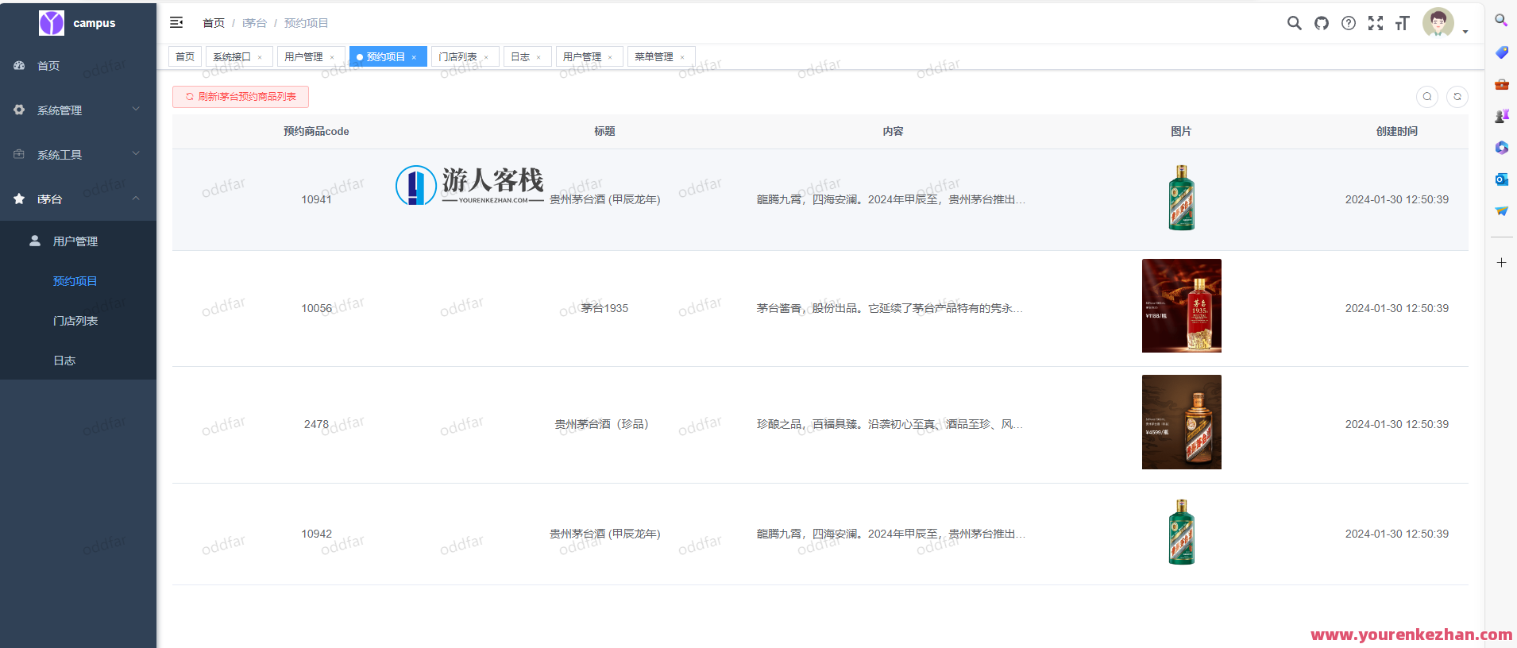Click the plus icon in browser sidebar
The height and width of the screenshot is (648, 1517).
point(1501,262)
